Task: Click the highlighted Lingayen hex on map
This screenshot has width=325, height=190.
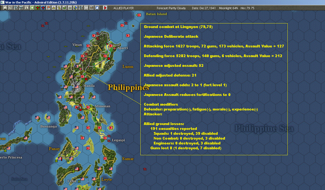Action: click(77, 66)
